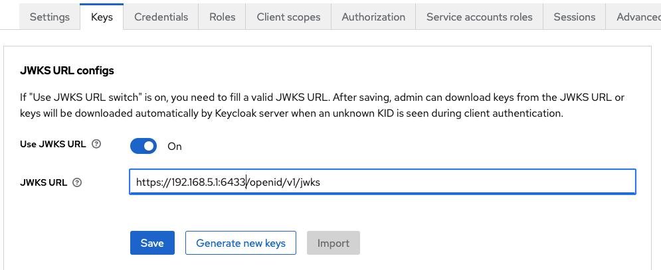661x270 pixels.
Task: Open the Credentials tab
Action: click(x=161, y=17)
